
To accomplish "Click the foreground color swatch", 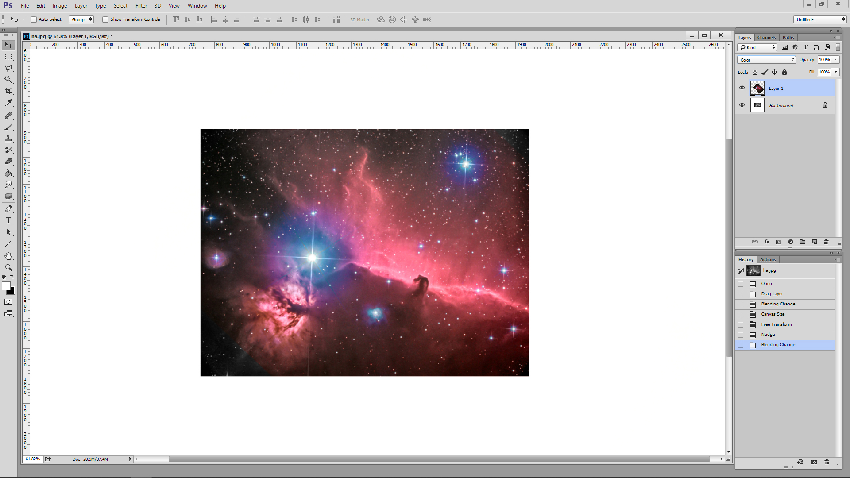I will [6, 286].
